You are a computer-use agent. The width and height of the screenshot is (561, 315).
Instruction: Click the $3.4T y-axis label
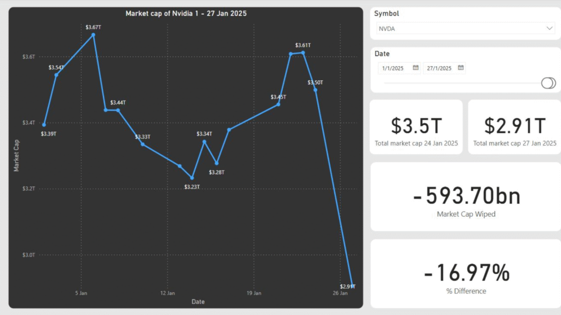(28, 123)
